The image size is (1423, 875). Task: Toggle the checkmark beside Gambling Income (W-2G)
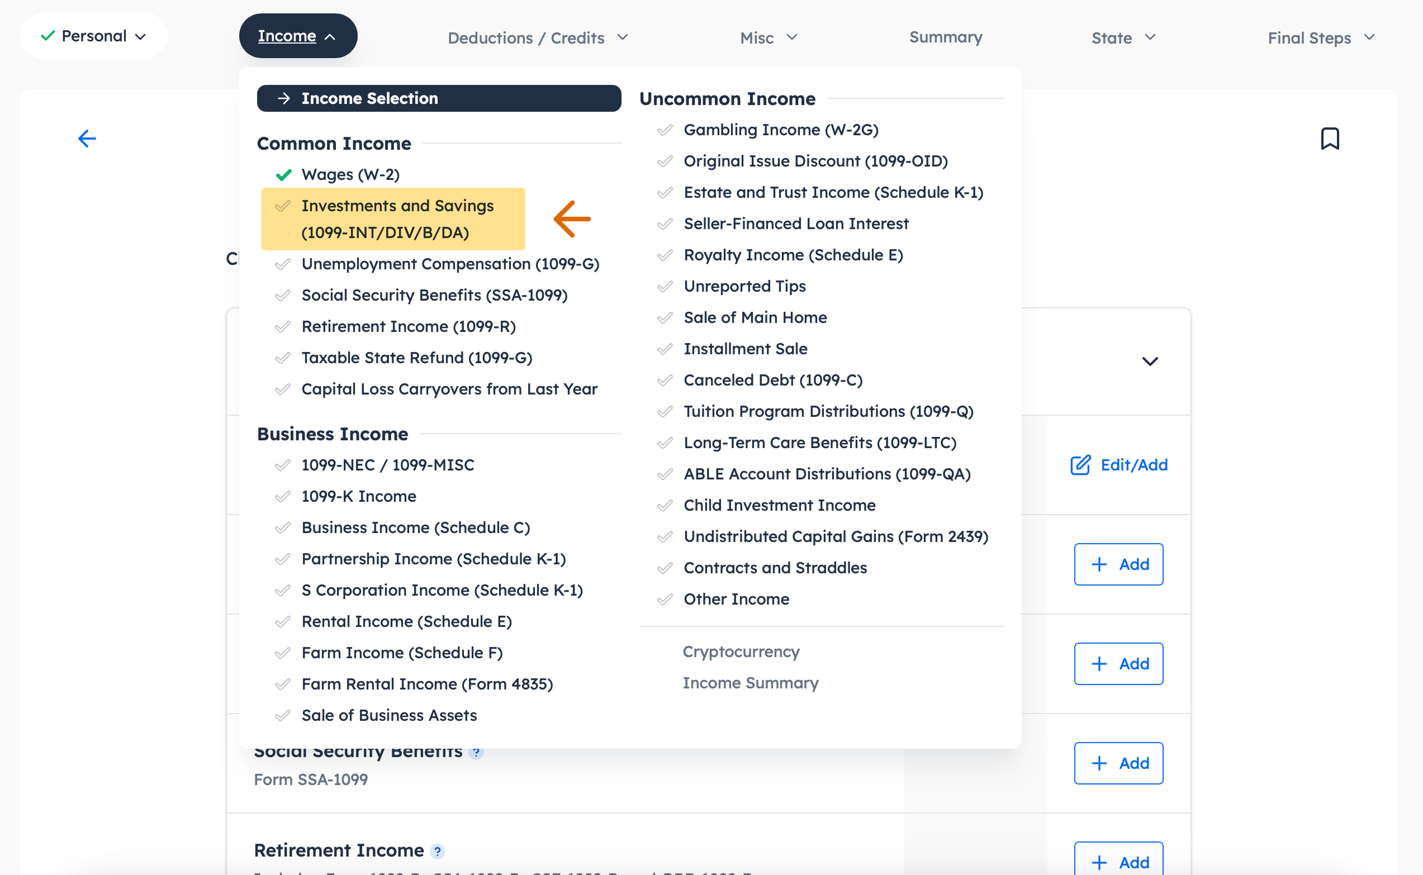[x=665, y=130]
